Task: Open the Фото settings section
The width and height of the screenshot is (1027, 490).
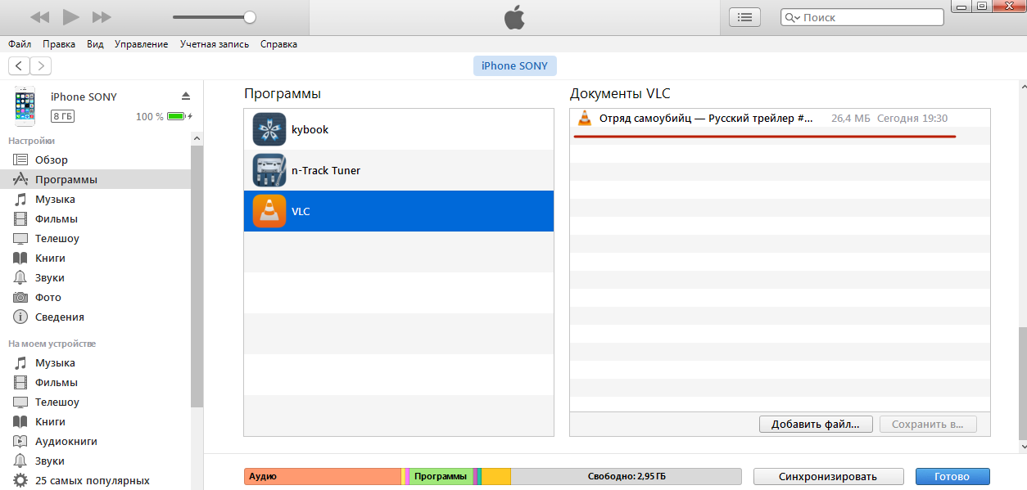Action: 48,298
